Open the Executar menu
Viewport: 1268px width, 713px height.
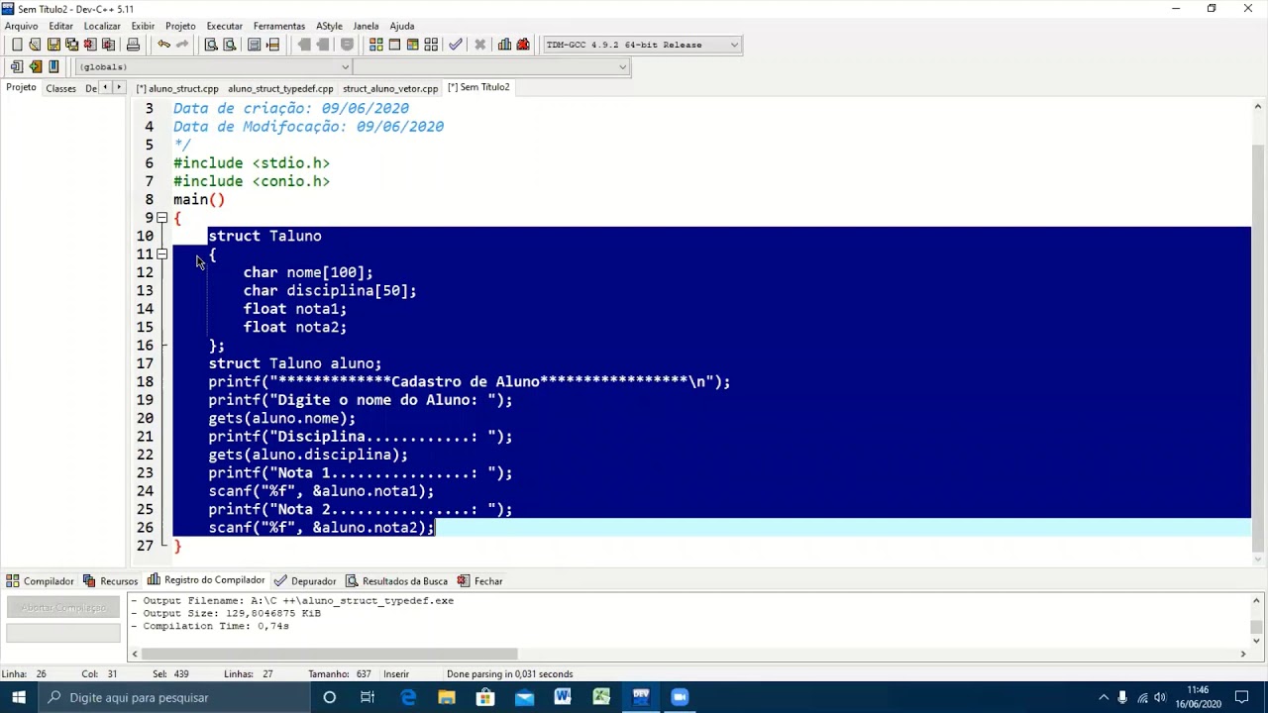coord(224,26)
